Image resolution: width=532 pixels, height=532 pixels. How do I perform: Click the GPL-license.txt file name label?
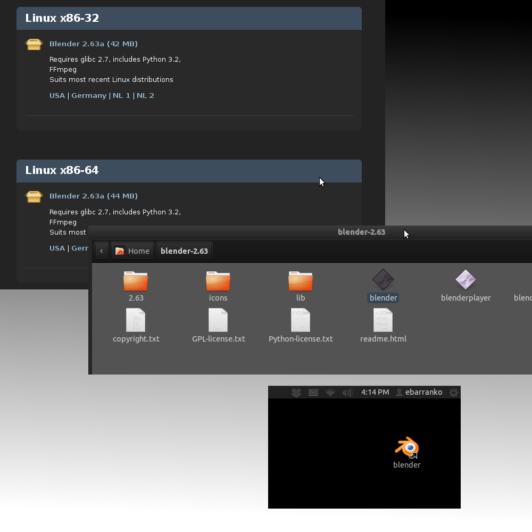(219, 339)
